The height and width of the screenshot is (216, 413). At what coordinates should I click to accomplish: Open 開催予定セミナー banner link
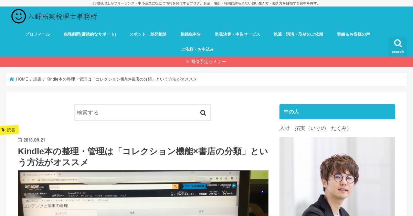coord(206,62)
